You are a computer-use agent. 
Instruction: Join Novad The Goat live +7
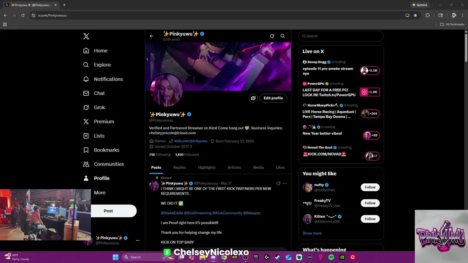tap(372, 156)
